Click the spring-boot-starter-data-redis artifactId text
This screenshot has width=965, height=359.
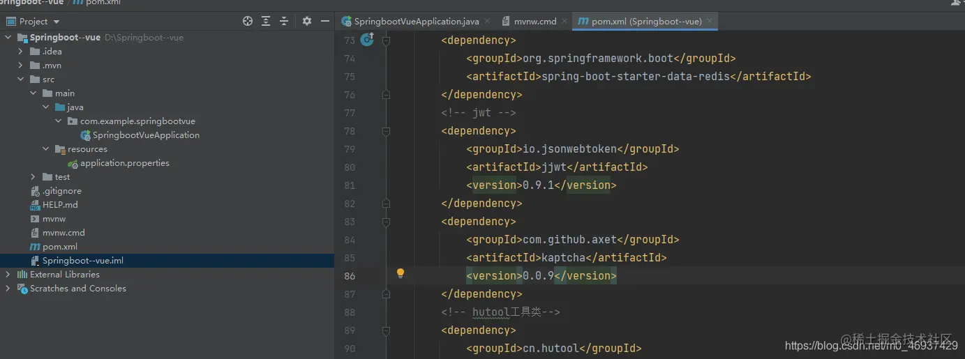(636, 77)
